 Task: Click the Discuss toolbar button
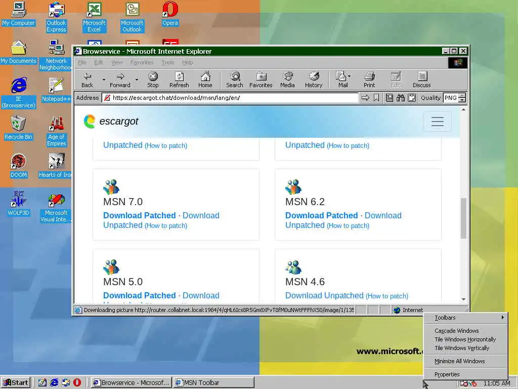tap(422, 80)
